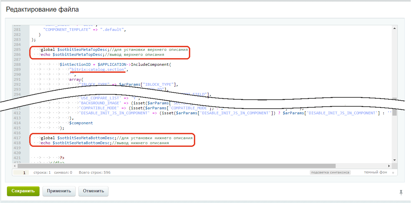Screen dimensions: 411x203
Task: Click the vertical scrollbar down arrow
Action: pos(394,160)
